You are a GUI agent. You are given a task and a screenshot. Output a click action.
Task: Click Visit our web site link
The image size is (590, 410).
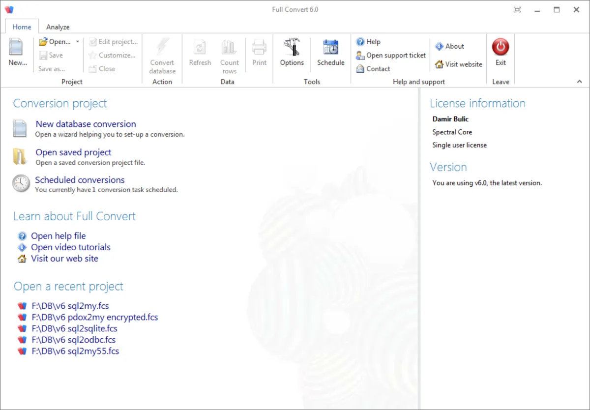[x=64, y=259]
